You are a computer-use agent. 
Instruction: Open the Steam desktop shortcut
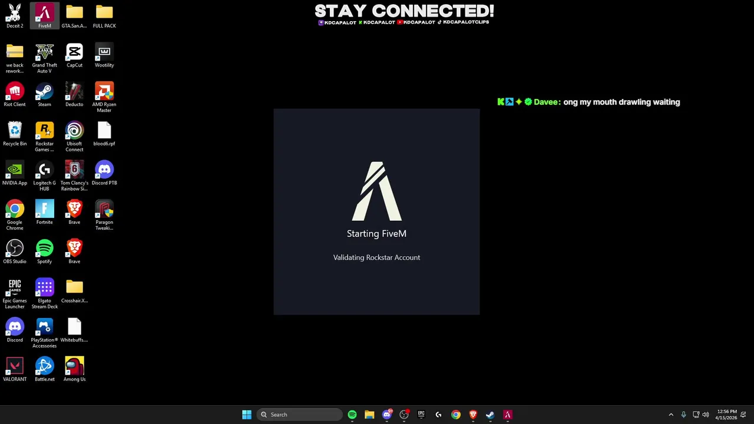(x=44, y=95)
